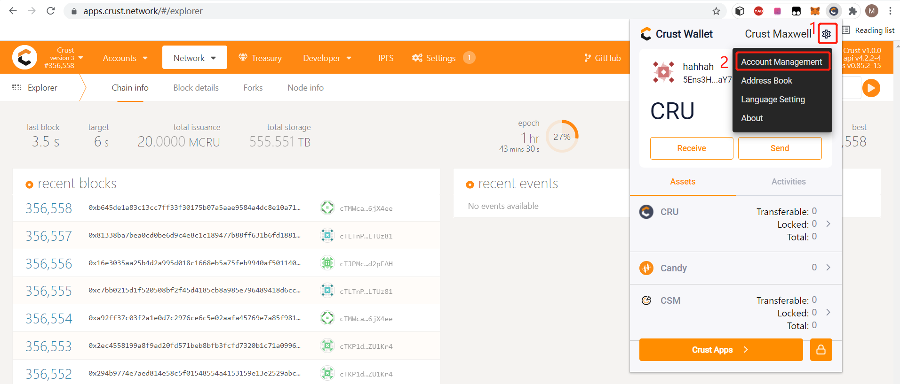Open Chrome three-dot menu
This screenshot has height=384, width=900.
tap(890, 11)
